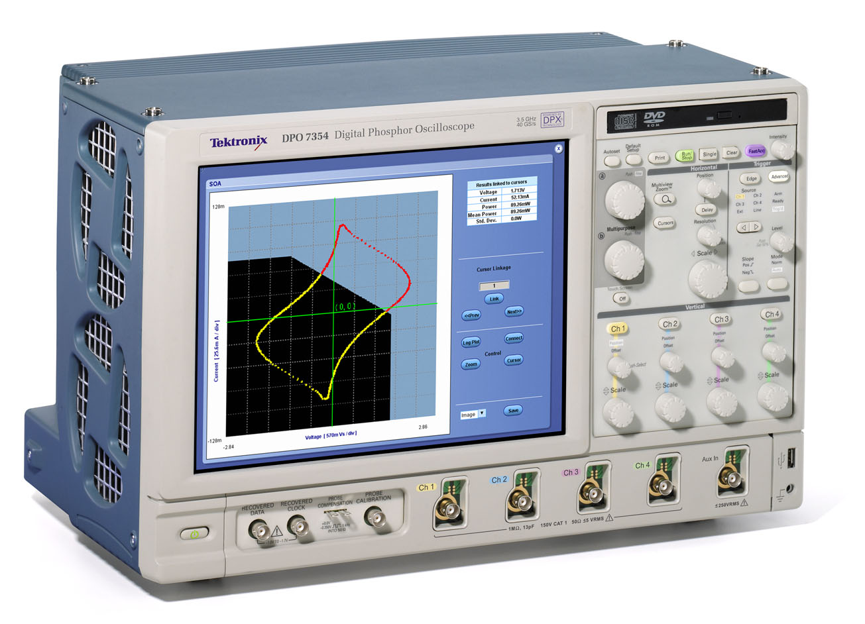Click the Connect control button
Screen dimensions: 865x624
coord(514,338)
